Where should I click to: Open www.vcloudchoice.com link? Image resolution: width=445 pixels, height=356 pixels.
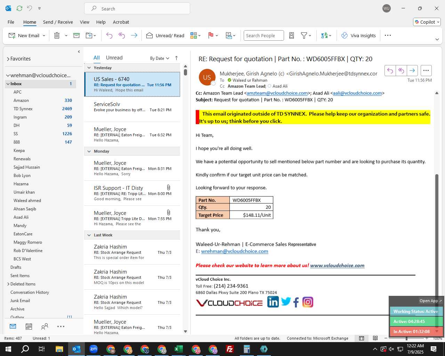point(337,265)
